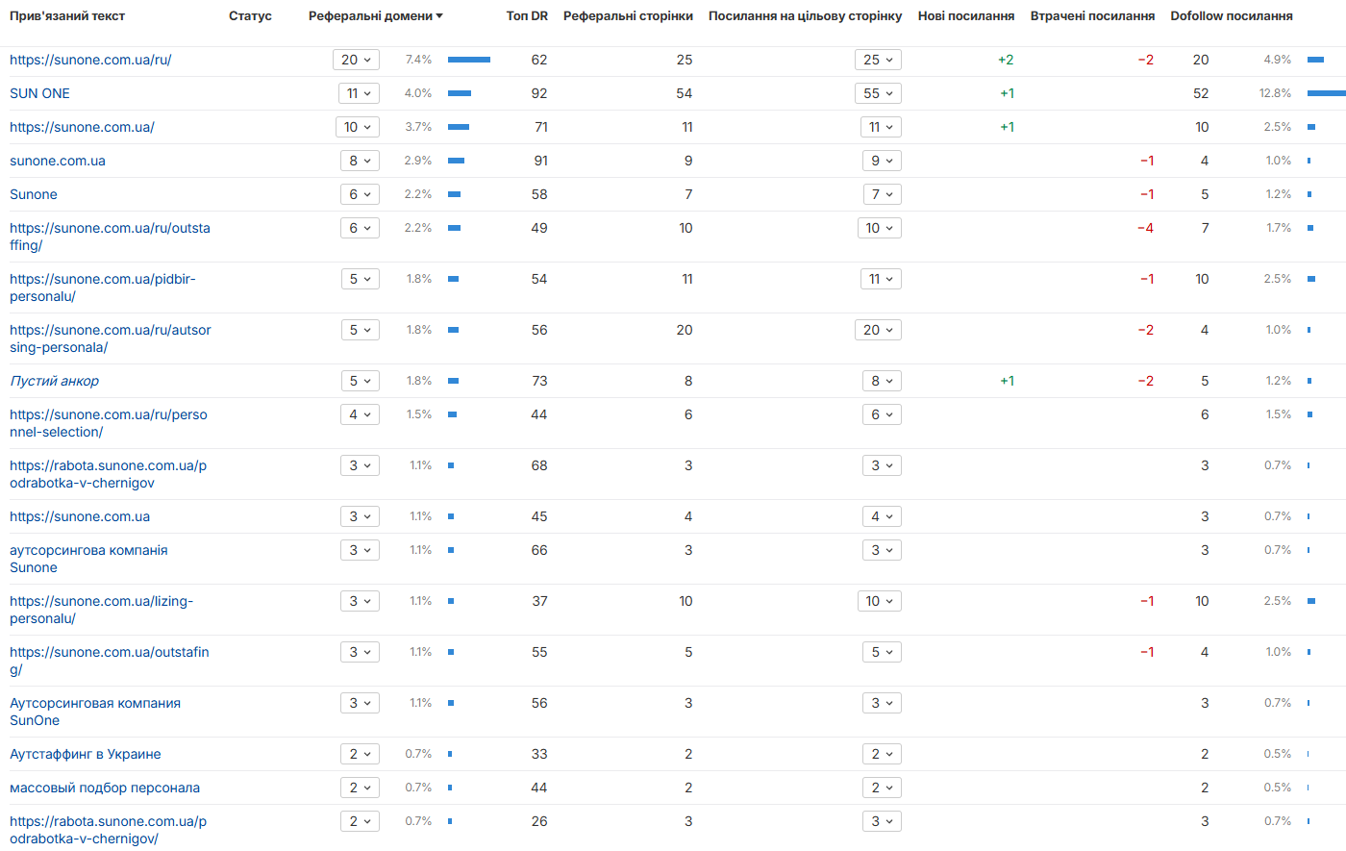Click the 12.8% dofollow percentage
This screenshot has height=851, width=1346.
pyautogui.click(x=1275, y=93)
